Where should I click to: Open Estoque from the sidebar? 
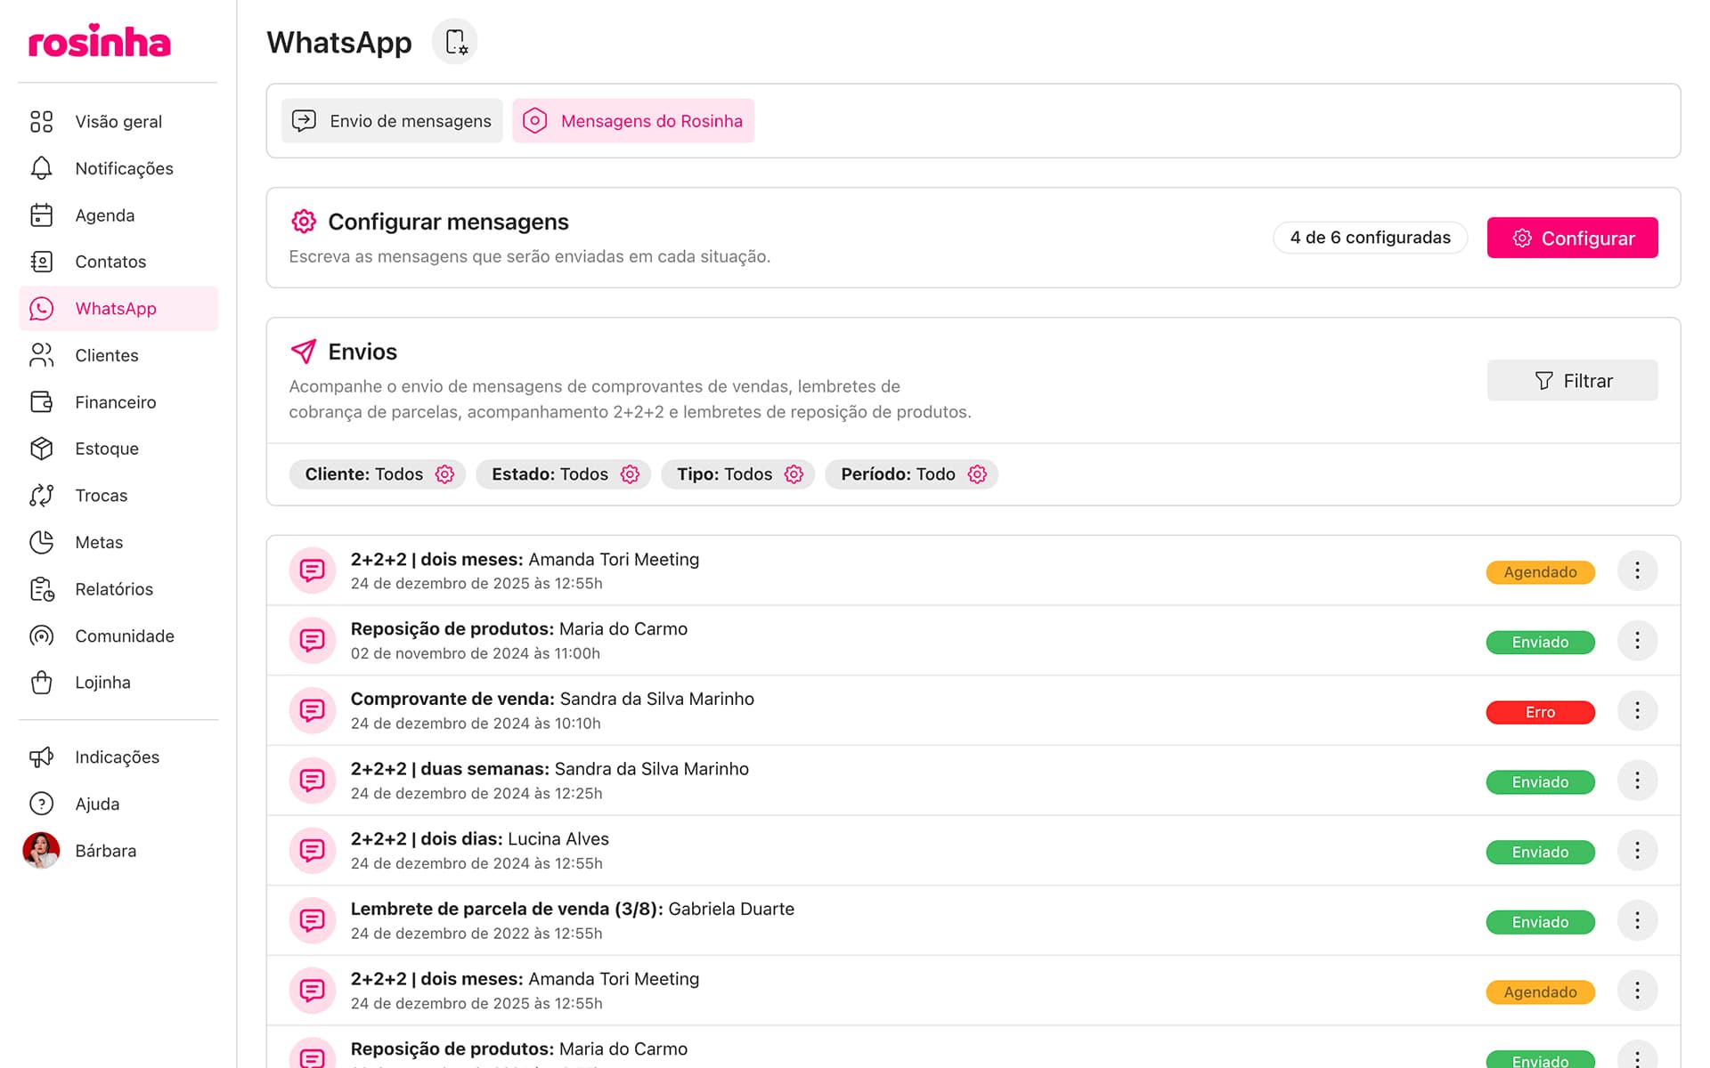[106, 449]
